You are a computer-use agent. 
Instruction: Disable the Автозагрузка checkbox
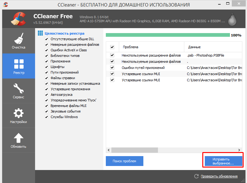[x=47, y=95]
